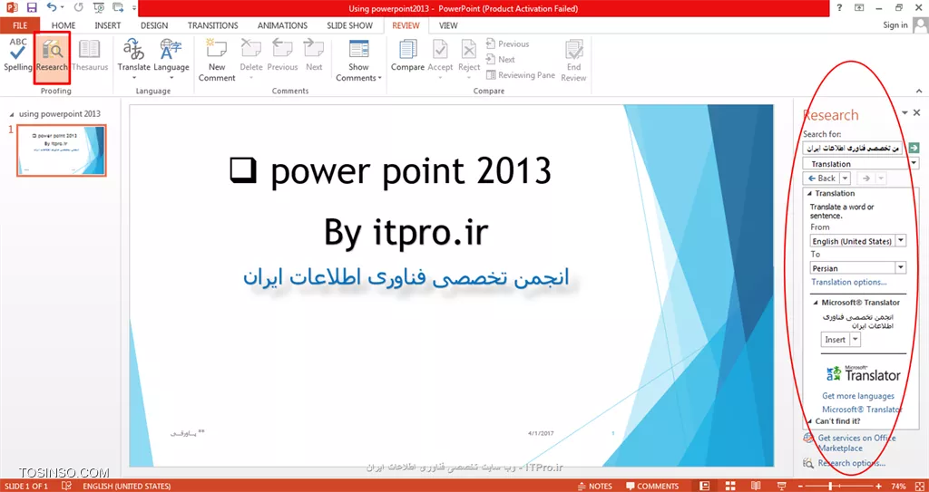The width and height of the screenshot is (929, 492).
Task: Switch to ANIMATIONS tab
Action: (283, 25)
